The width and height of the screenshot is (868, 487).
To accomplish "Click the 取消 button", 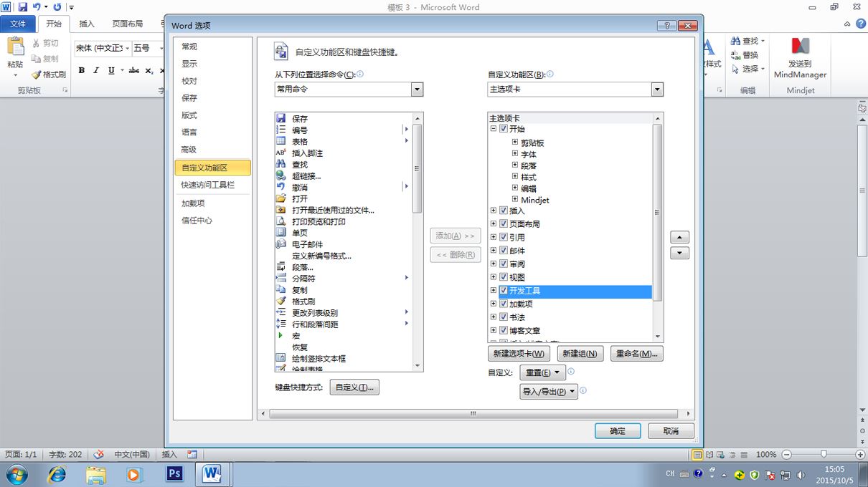I will point(671,431).
